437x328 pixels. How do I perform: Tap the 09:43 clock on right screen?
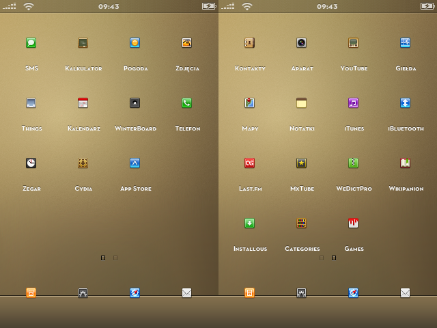[x=327, y=6]
